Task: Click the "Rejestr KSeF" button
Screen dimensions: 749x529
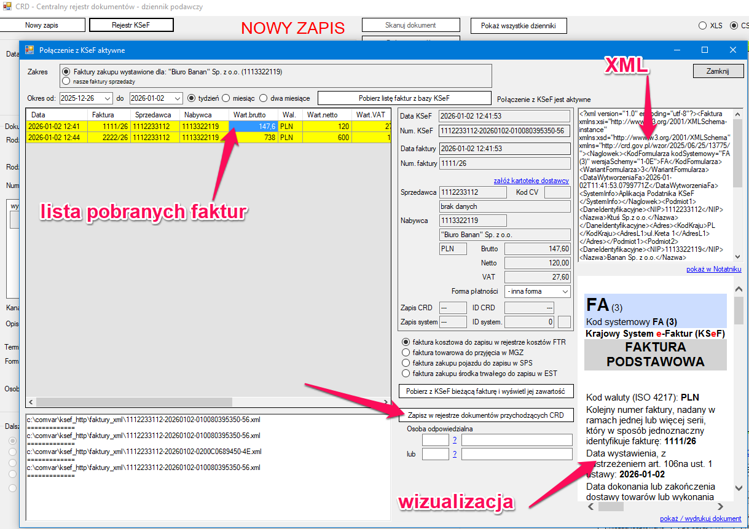Action: (x=131, y=25)
